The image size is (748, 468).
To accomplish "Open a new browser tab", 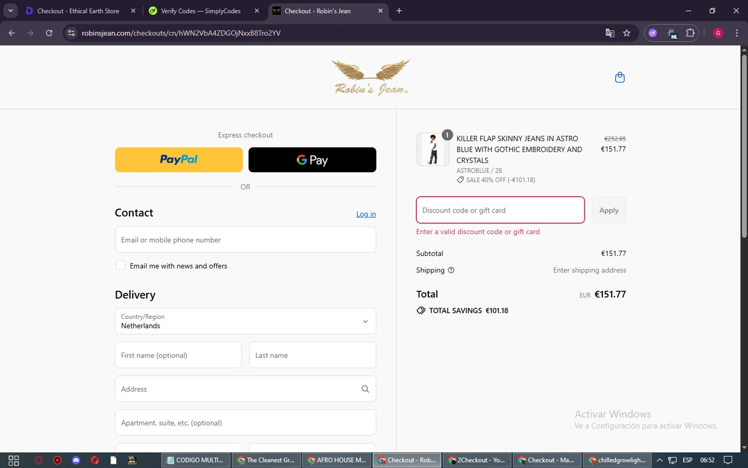I will click(399, 11).
